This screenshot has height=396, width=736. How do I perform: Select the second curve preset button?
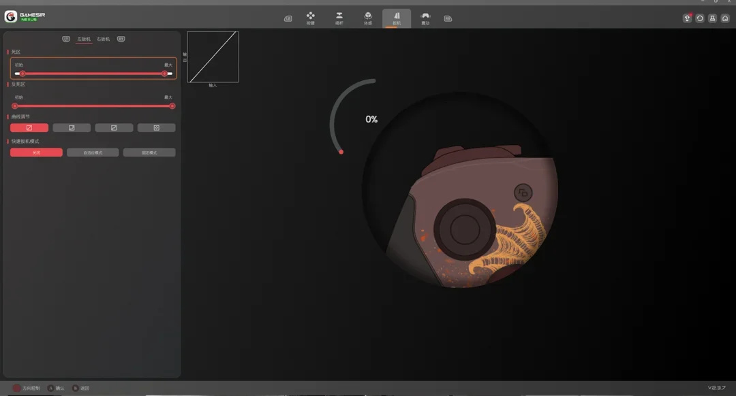(72, 127)
